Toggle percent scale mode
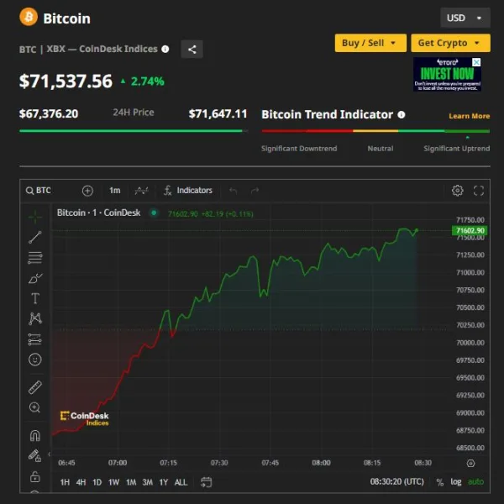504x504 pixels. tap(439, 482)
